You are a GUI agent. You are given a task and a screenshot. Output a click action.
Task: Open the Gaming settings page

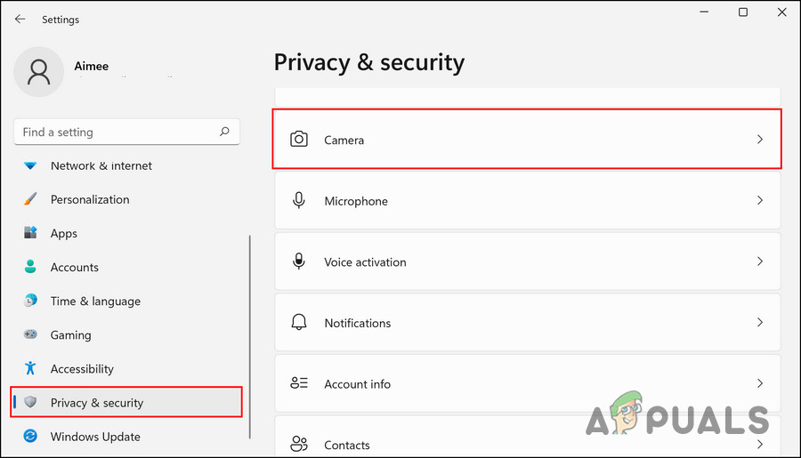[x=70, y=335]
